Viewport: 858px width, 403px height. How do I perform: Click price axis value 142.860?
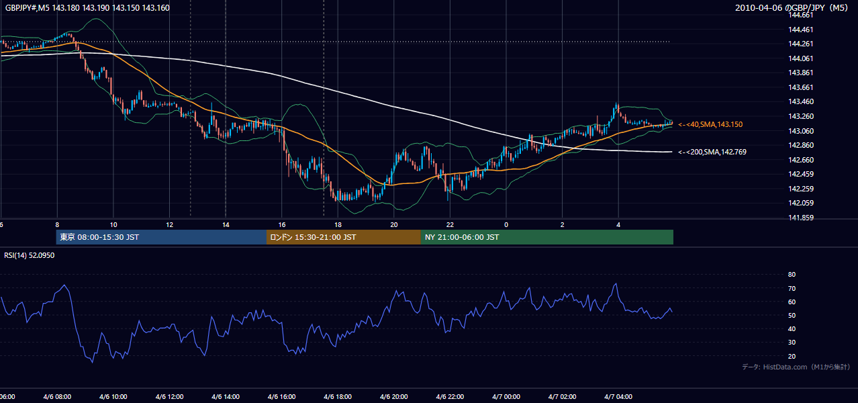801,145
